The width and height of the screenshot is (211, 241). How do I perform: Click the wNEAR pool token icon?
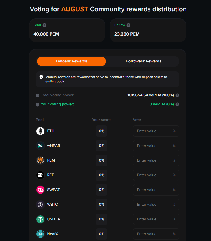[x=40, y=146]
